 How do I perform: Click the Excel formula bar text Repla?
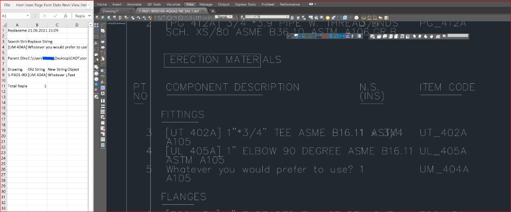(x=80, y=16)
